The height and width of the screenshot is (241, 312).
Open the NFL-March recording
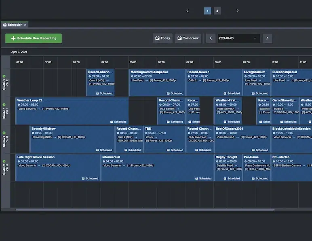pos(291,167)
